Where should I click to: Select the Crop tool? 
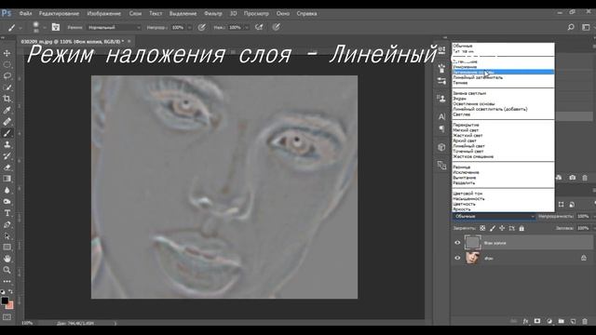(x=7, y=99)
